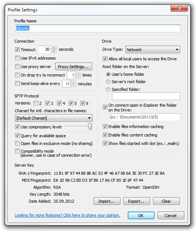
Task: Toggle Show files started with dot
Action: 105,143
